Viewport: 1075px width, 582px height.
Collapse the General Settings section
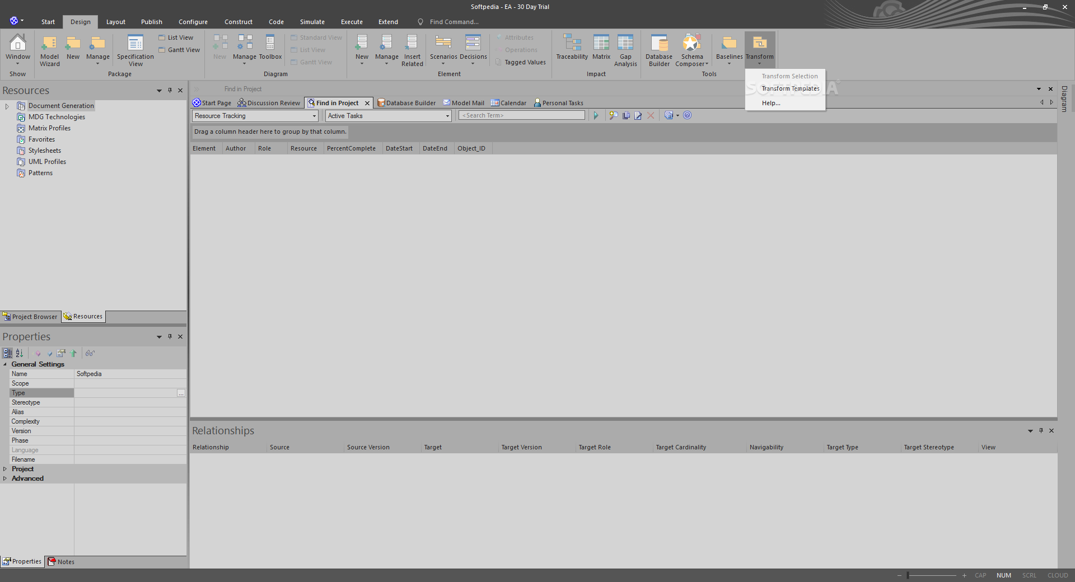[5, 364]
